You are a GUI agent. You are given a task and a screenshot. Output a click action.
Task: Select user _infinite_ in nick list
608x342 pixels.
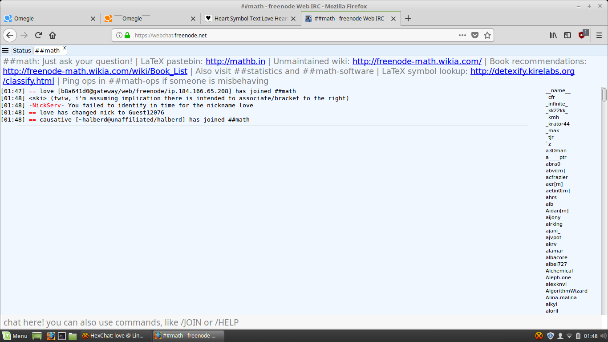pos(556,104)
